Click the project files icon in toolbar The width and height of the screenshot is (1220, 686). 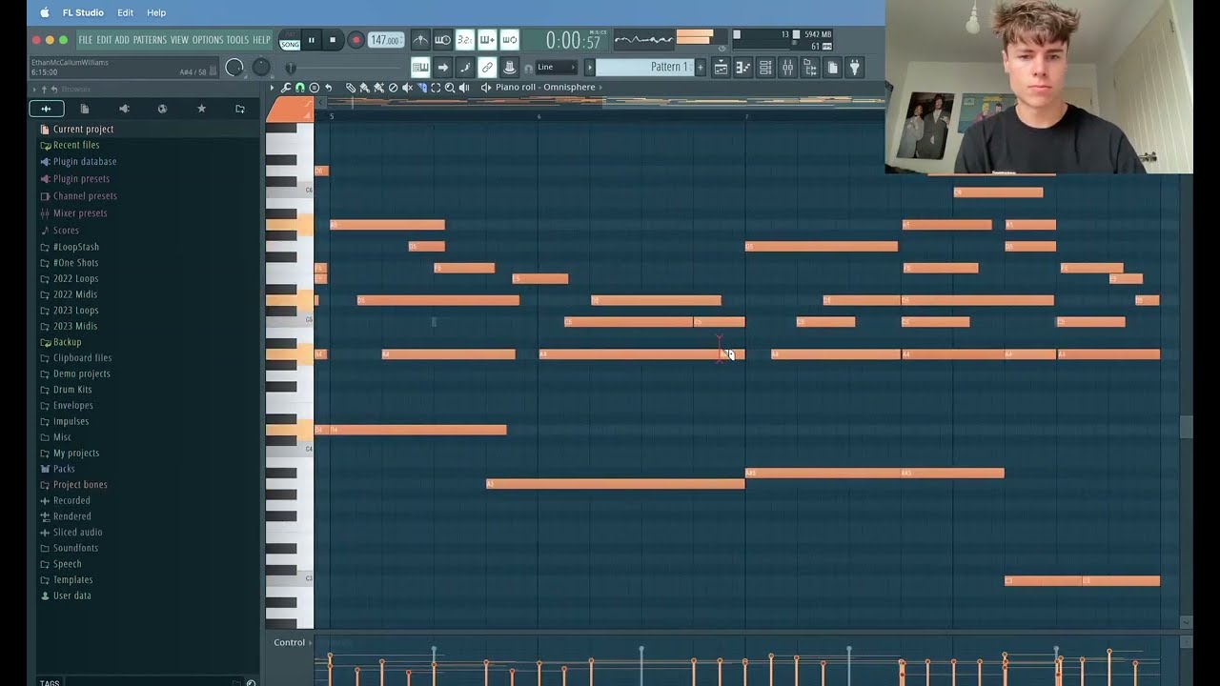pyautogui.click(x=832, y=68)
